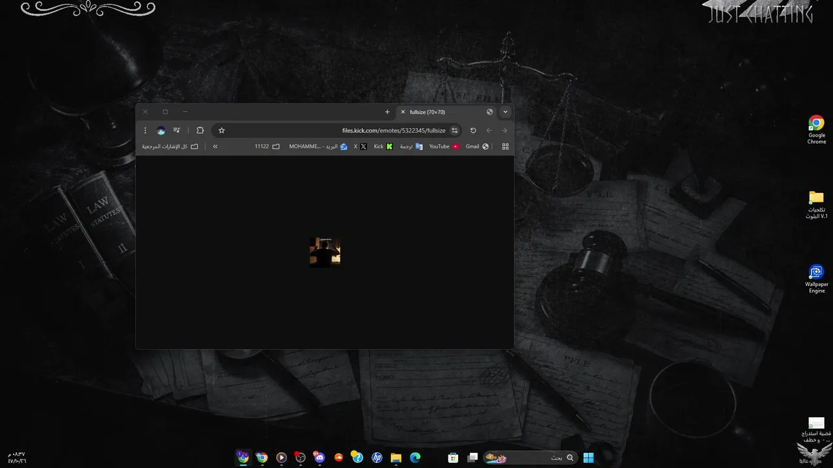833x468 pixels.
Task: Open File Explorer from taskbar
Action: 396,458
